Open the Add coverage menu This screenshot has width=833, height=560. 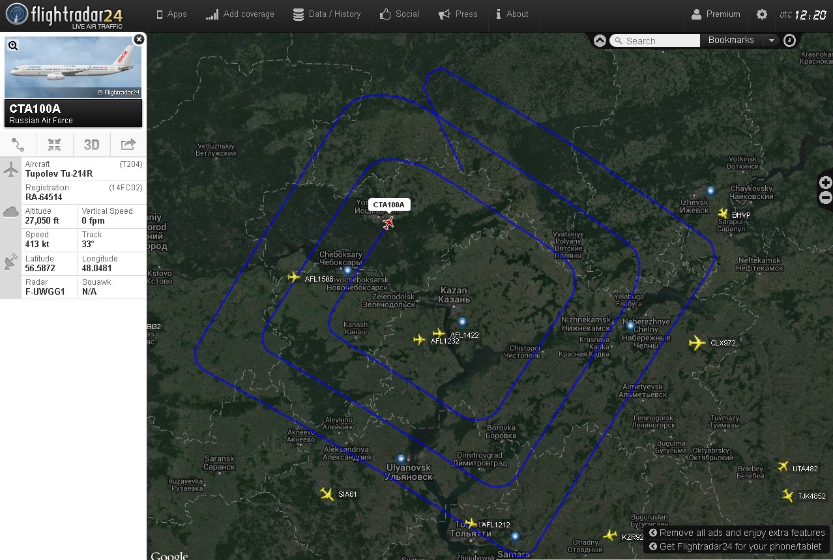tap(240, 14)
